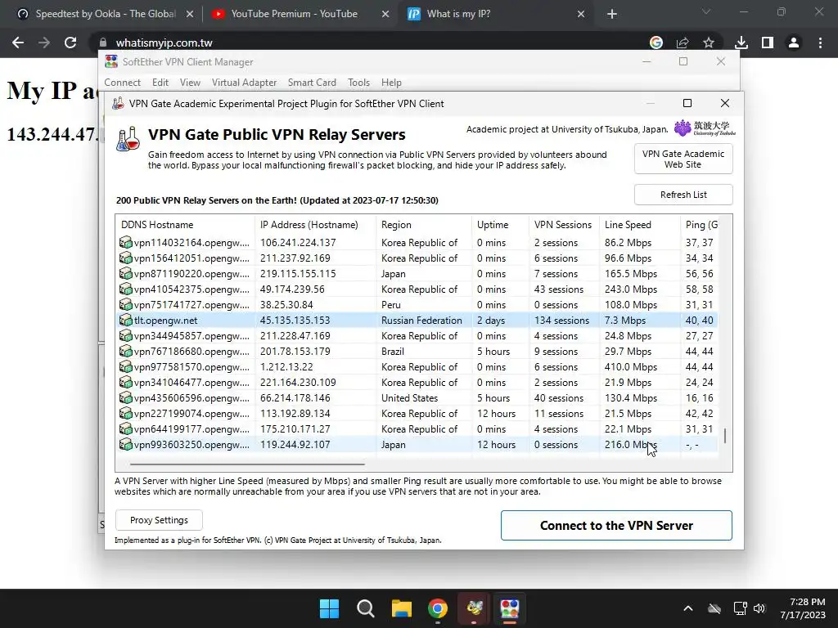Open Chrome tab search chevron
Image resolution: width=838 pixels, height=628 pixels.
(706, 11)
